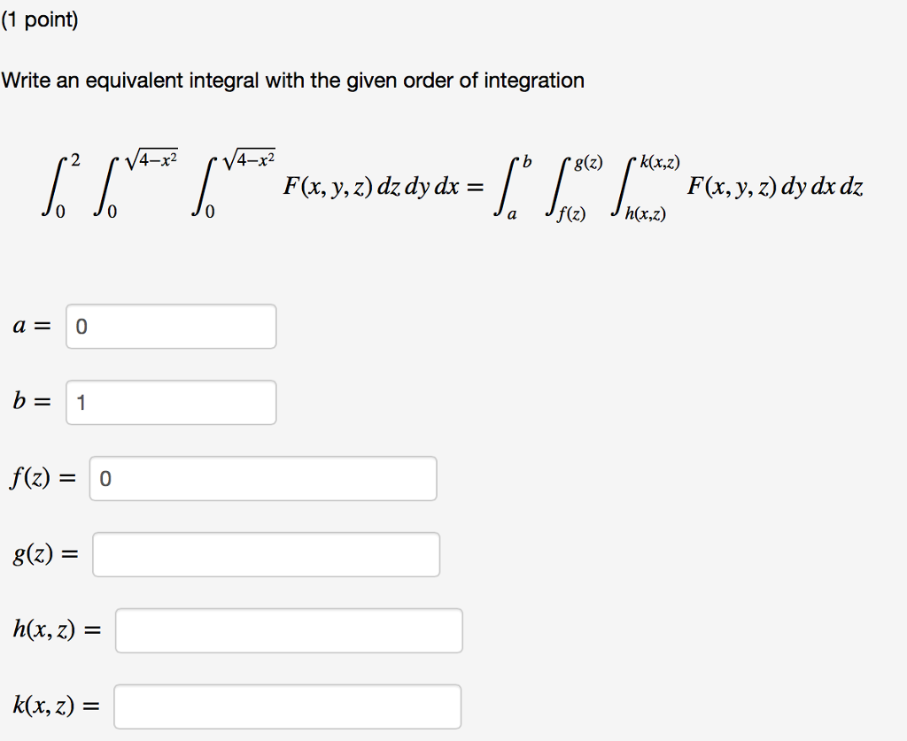Click the k(x,z) = label
This screenshot has width=907, height=741.
(x=55, y=706)
